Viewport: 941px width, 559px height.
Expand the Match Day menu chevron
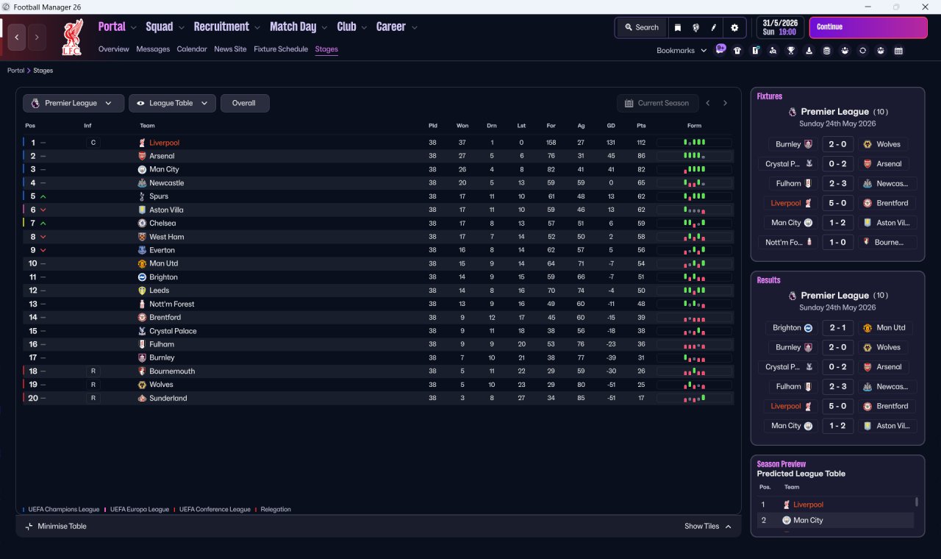click(324, 27)
